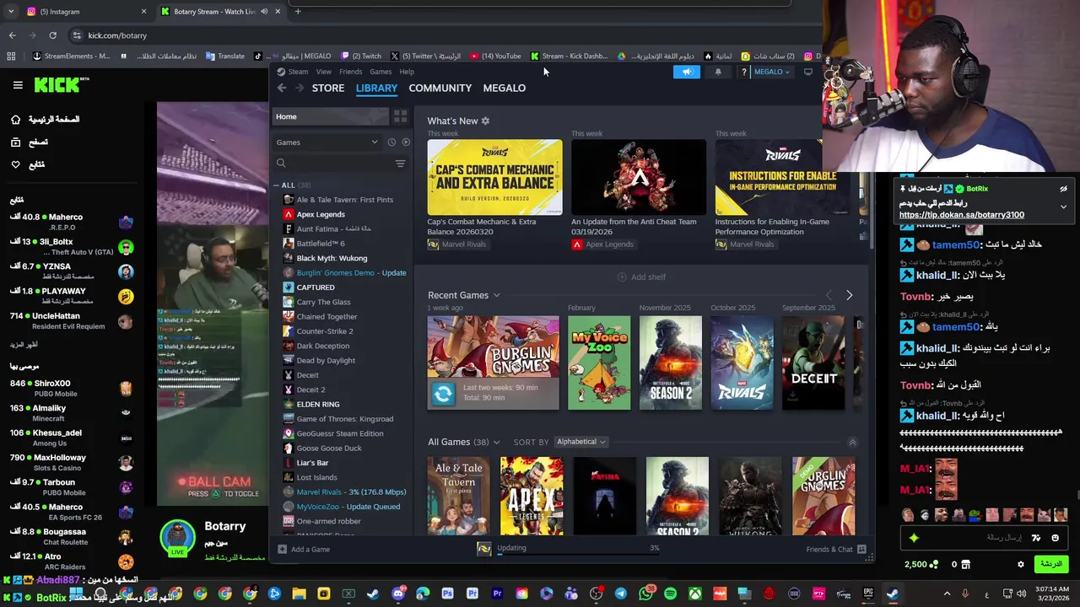Refresh icon on Burglin' Gnomes card
Screen dimensions: 1080x607
pos(443,393)
